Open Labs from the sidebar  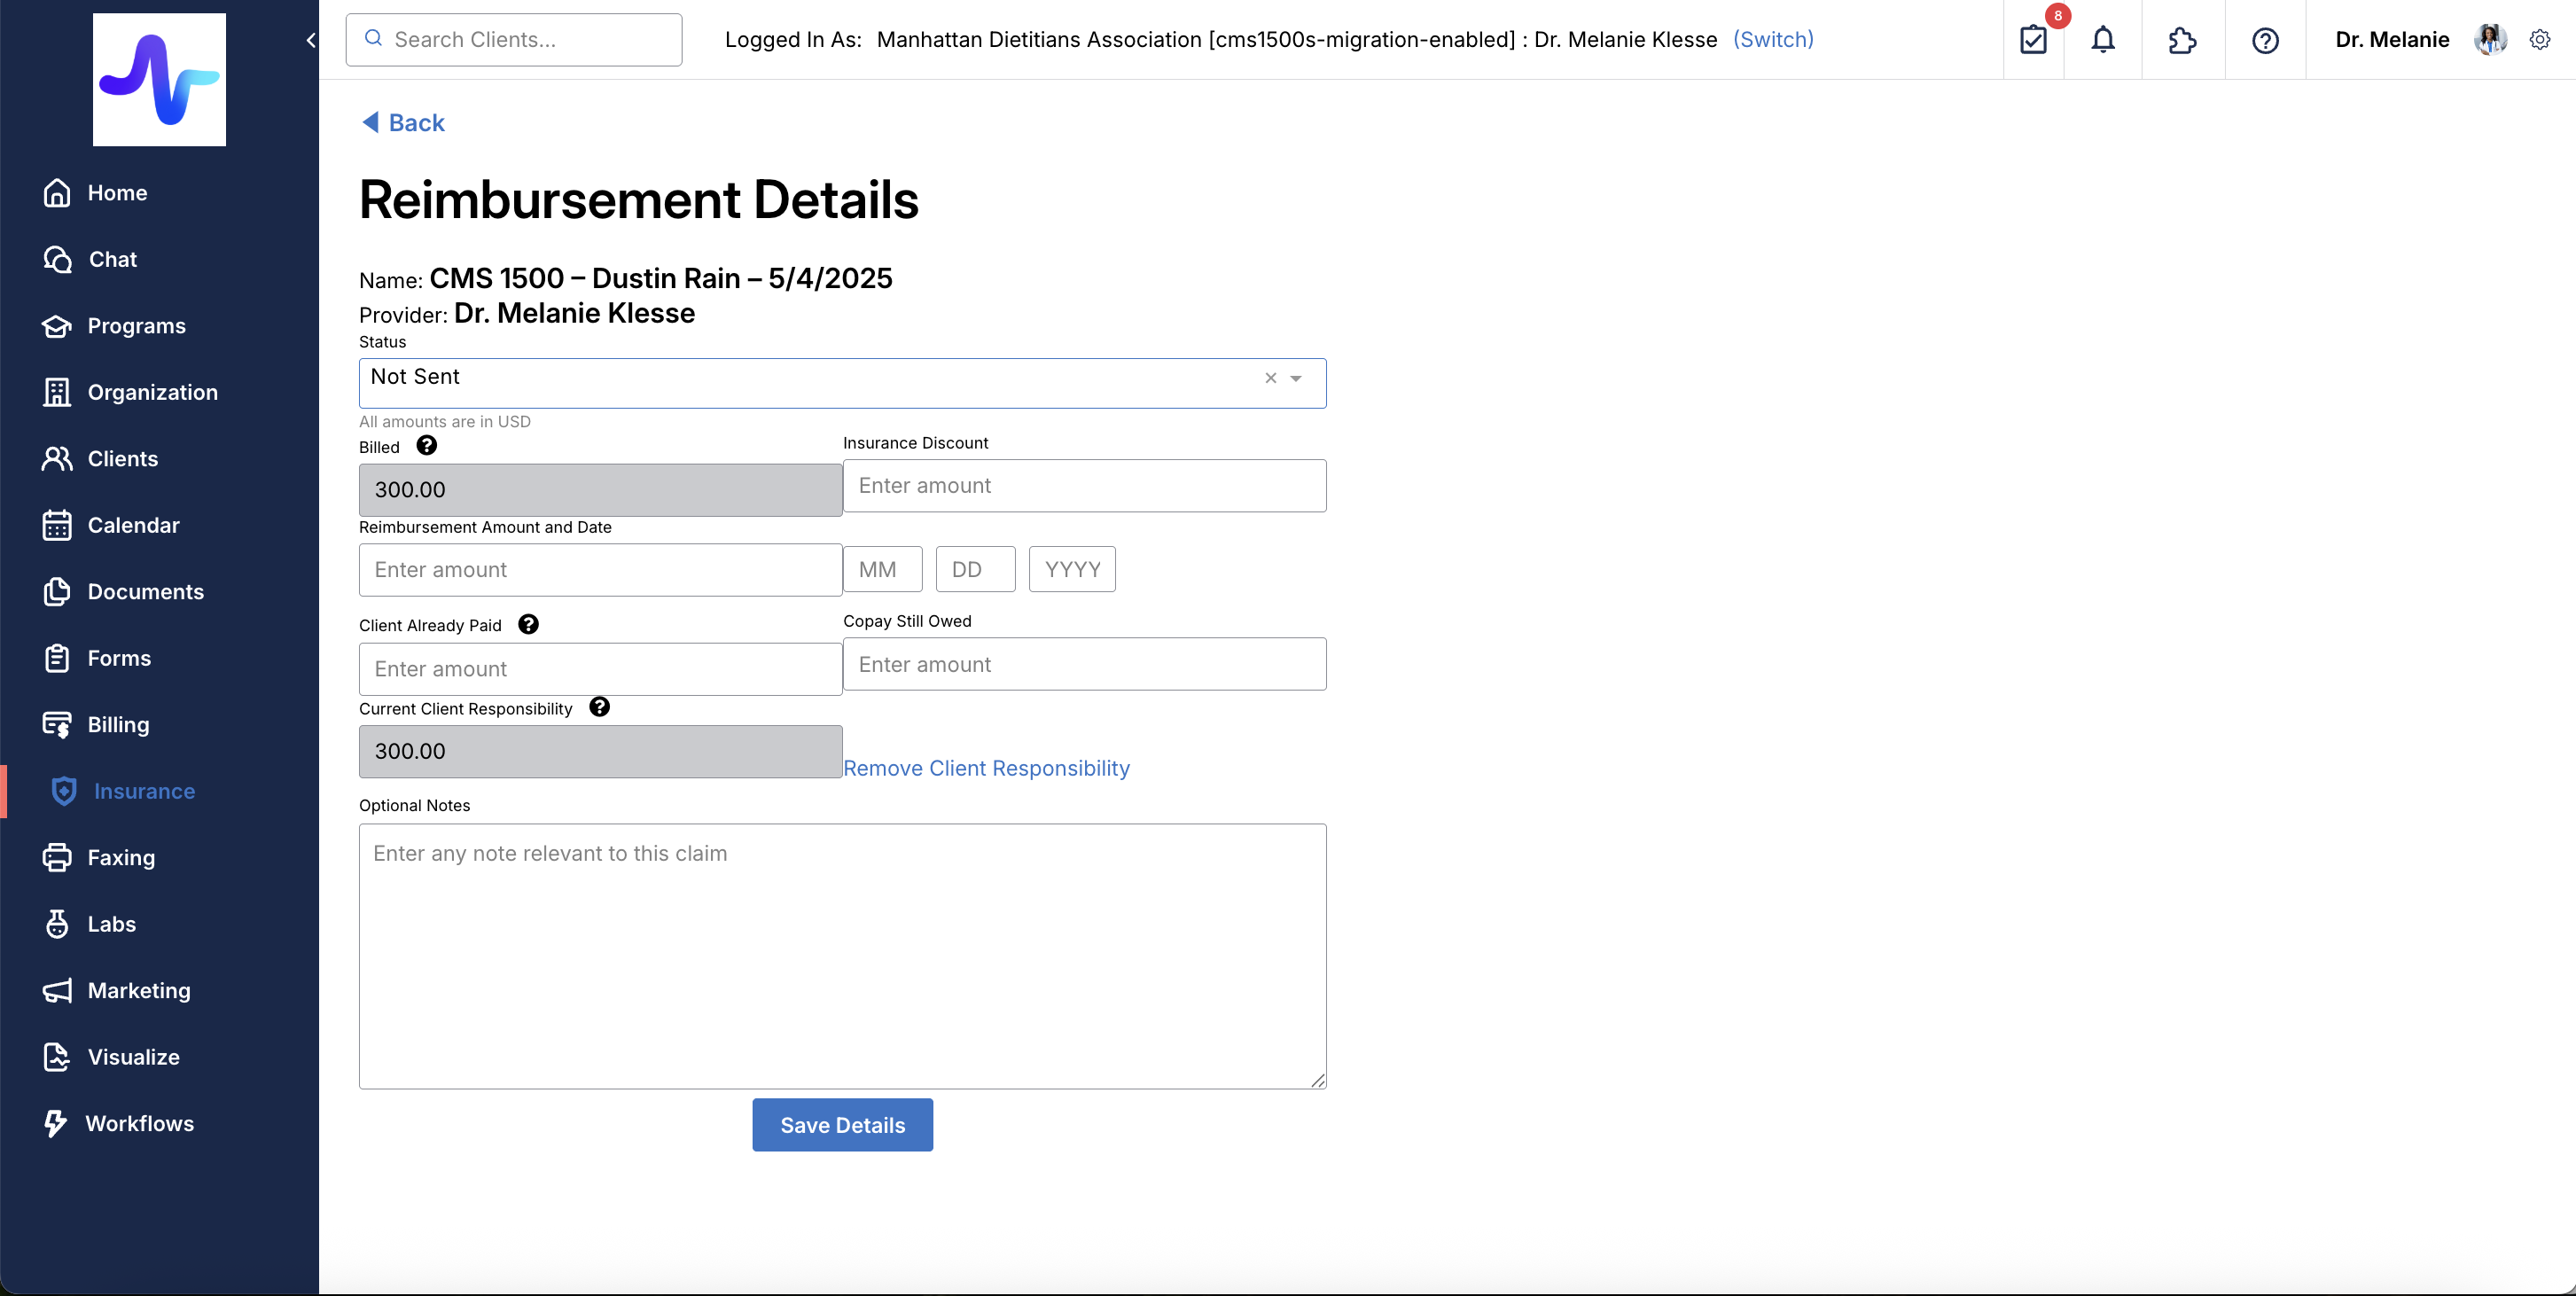(111, 924)
